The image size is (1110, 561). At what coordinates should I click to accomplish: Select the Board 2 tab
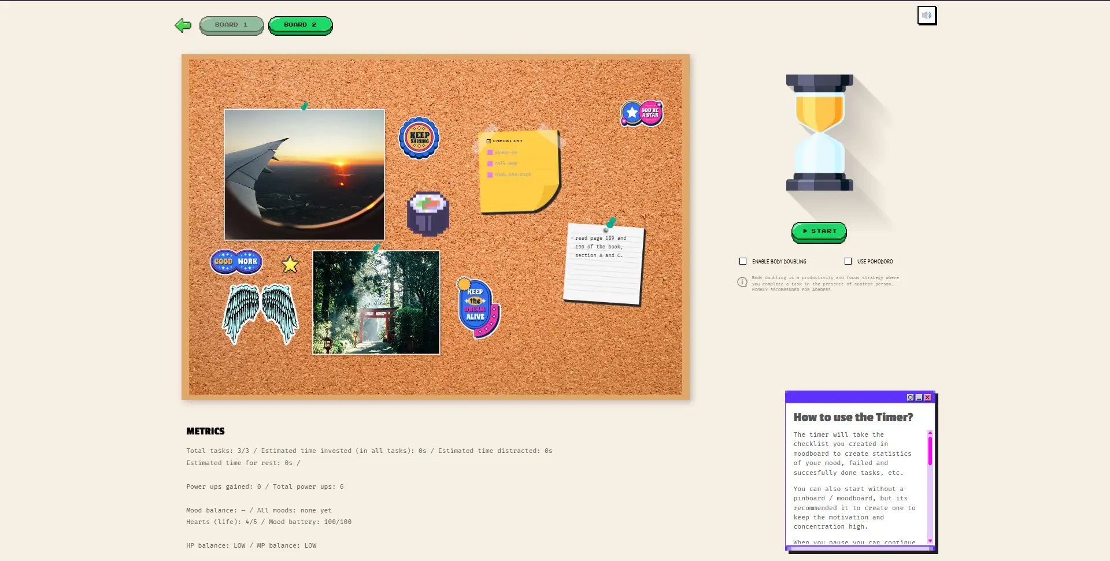(301, 25)
